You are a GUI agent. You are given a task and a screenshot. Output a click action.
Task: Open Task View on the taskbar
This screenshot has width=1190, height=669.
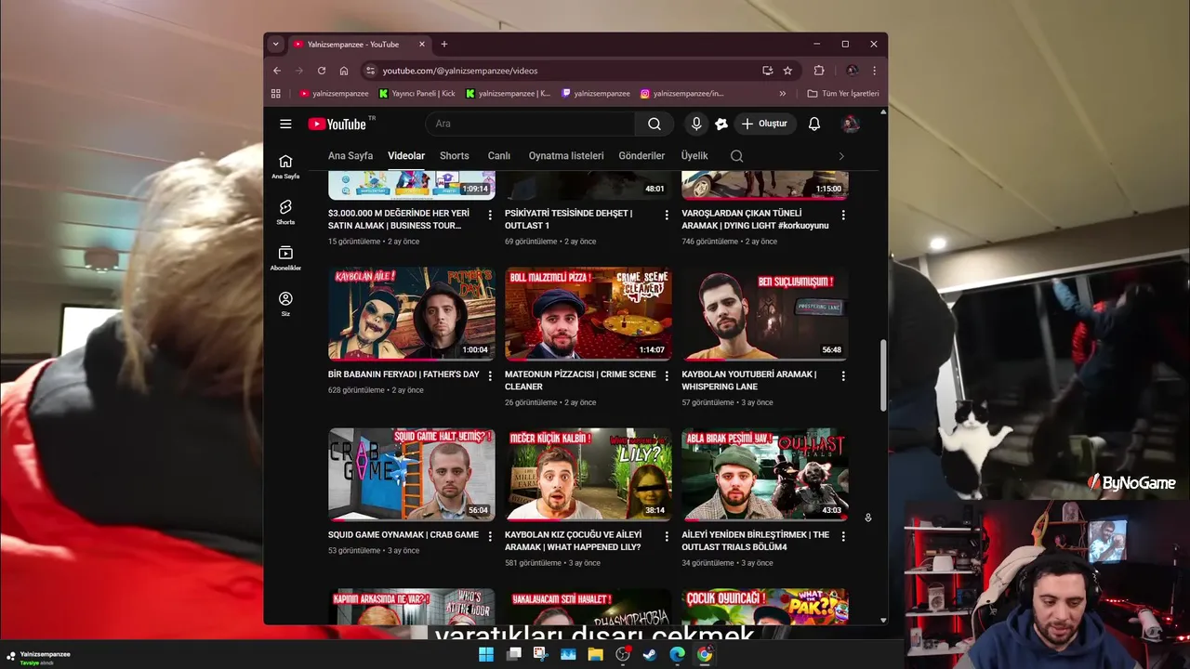514,654
